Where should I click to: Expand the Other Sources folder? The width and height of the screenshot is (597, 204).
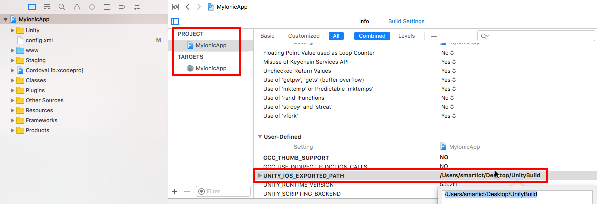[x=12, y=100]
